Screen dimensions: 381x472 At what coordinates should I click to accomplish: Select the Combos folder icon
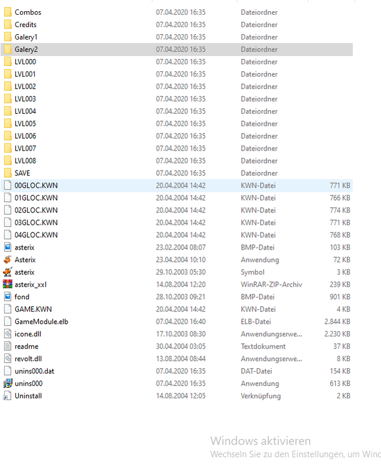pos(8,12)
